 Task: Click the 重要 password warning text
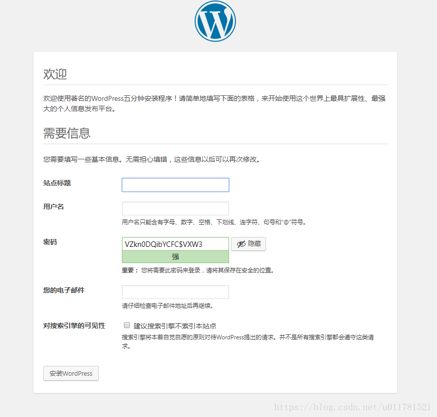(x=198, y=270)
